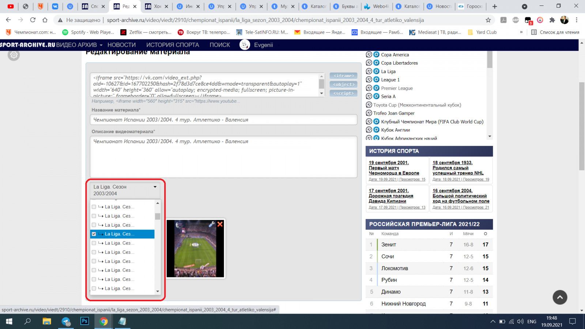Open the ИСТОРИЯ СПОРТА menu item

(173, 45)
